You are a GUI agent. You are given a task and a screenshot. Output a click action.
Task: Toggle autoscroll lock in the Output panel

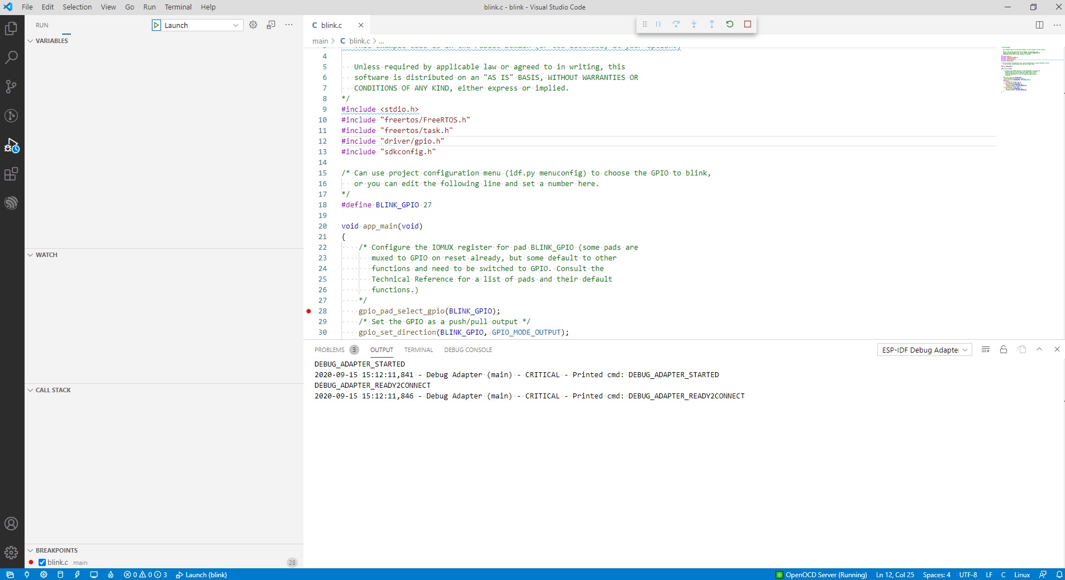point(1003,349)
